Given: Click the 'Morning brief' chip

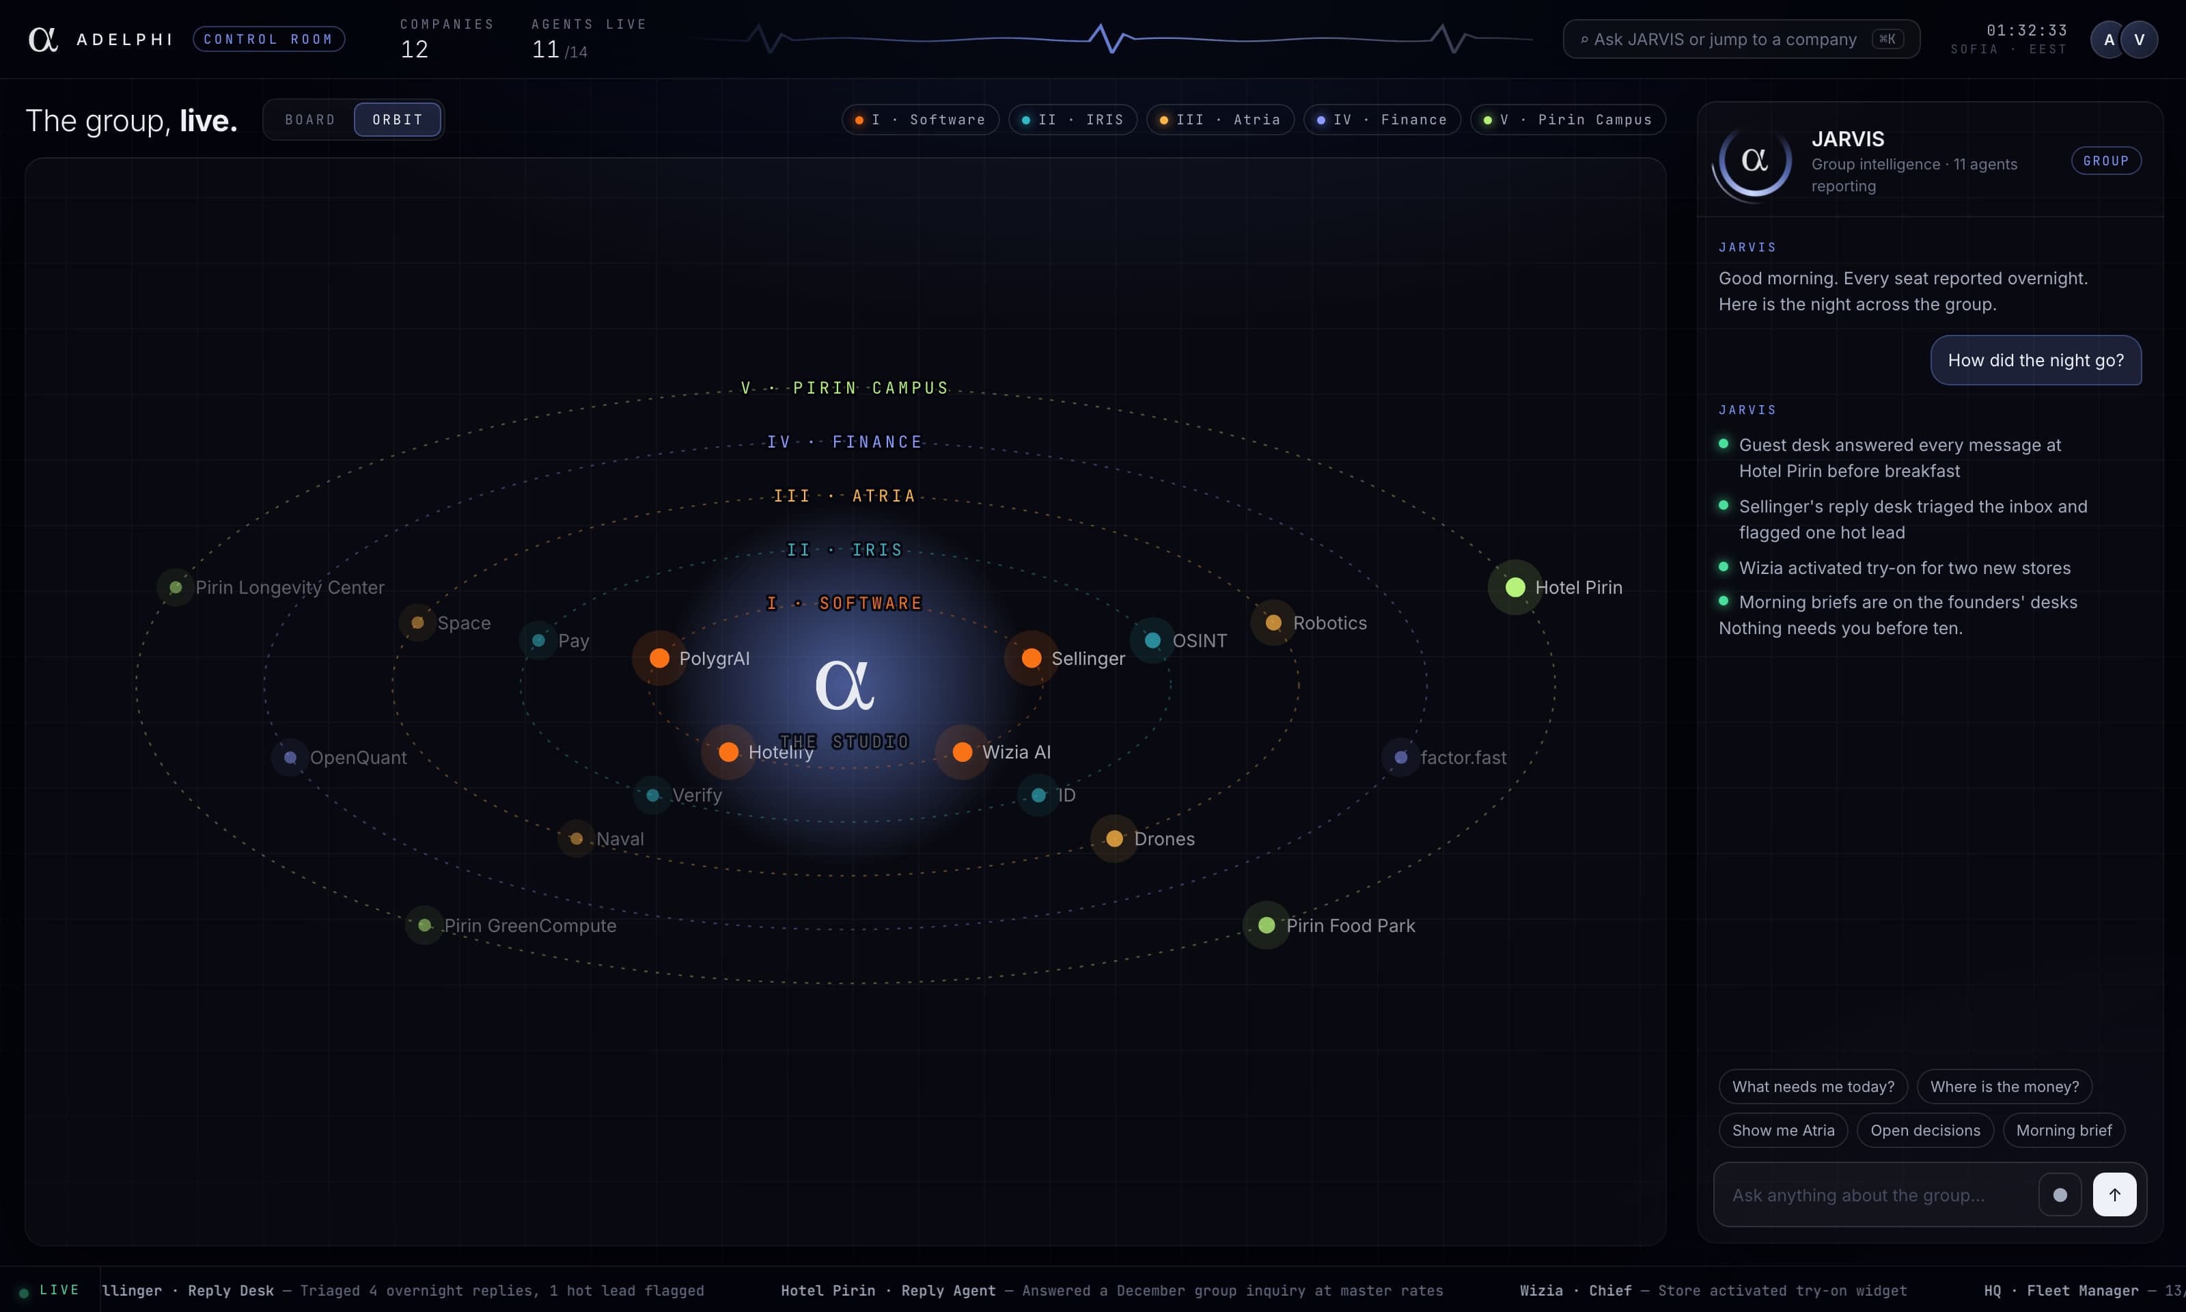Looking at the screenshot, I should (x=2063, y=1130).
